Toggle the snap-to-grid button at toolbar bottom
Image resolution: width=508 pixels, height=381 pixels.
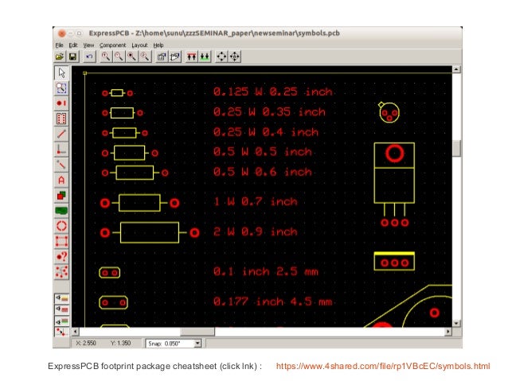61,332
